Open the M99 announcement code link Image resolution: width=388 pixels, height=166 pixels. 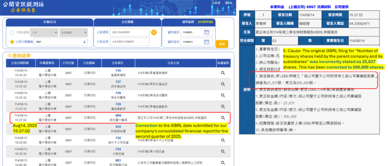pyautogui.click(x=118, y=116)
